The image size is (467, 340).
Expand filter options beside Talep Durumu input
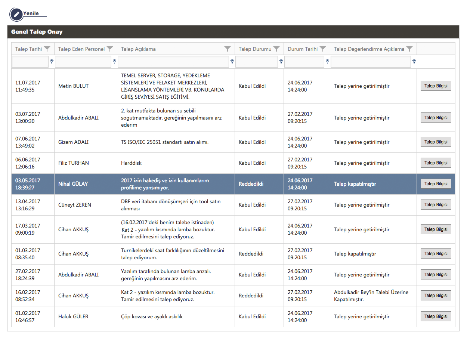click(x=281, y=61)
